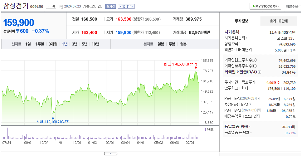Screen dimensions: 302x156
Task: Click the 동일업종 PER value 26.83배
Action: tap(289, 127)
